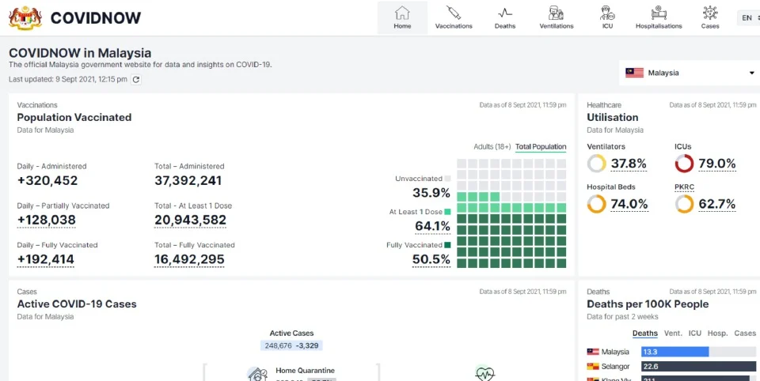Click the Daily Partially Vaccinated value +128,038
The width and height of the screenshot is (760, 381).
(x=47, y=221)
